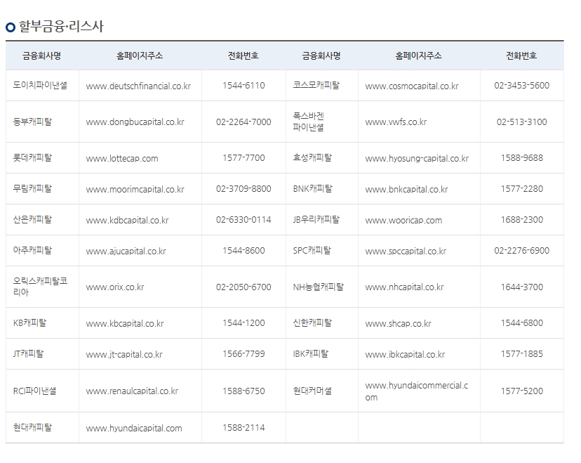Select the www.cosmocapital.co.kr address

(412, 86)
